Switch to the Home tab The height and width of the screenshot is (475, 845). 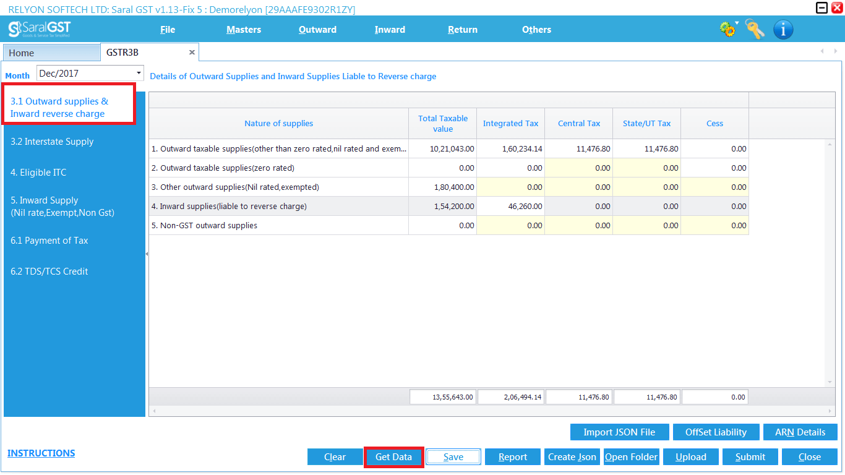click(x=51, y=53)
